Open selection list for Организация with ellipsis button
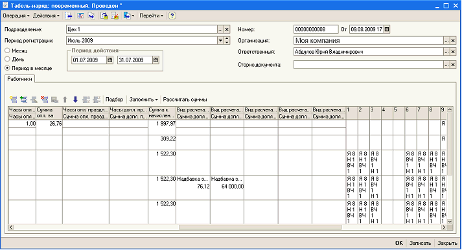 point(446,41)
